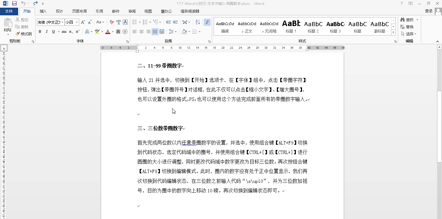The image size is (442, 219).
Task: Click the Clear All Formatting icon
Action: pyautogui.click(x=112, y=22)
